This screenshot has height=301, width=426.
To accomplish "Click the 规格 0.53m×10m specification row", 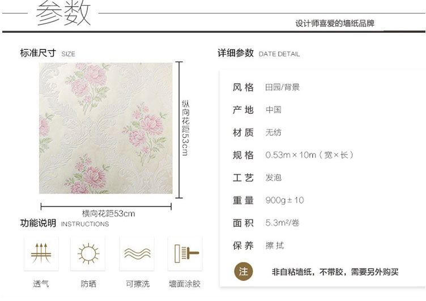I will 293,155.
